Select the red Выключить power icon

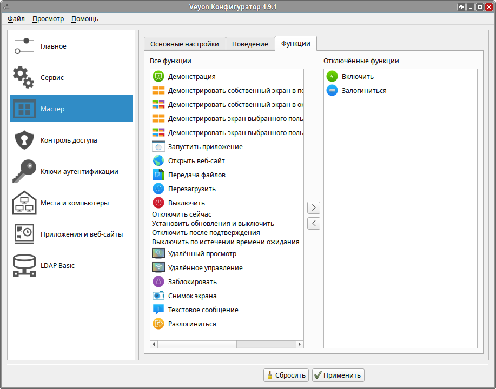158,203
